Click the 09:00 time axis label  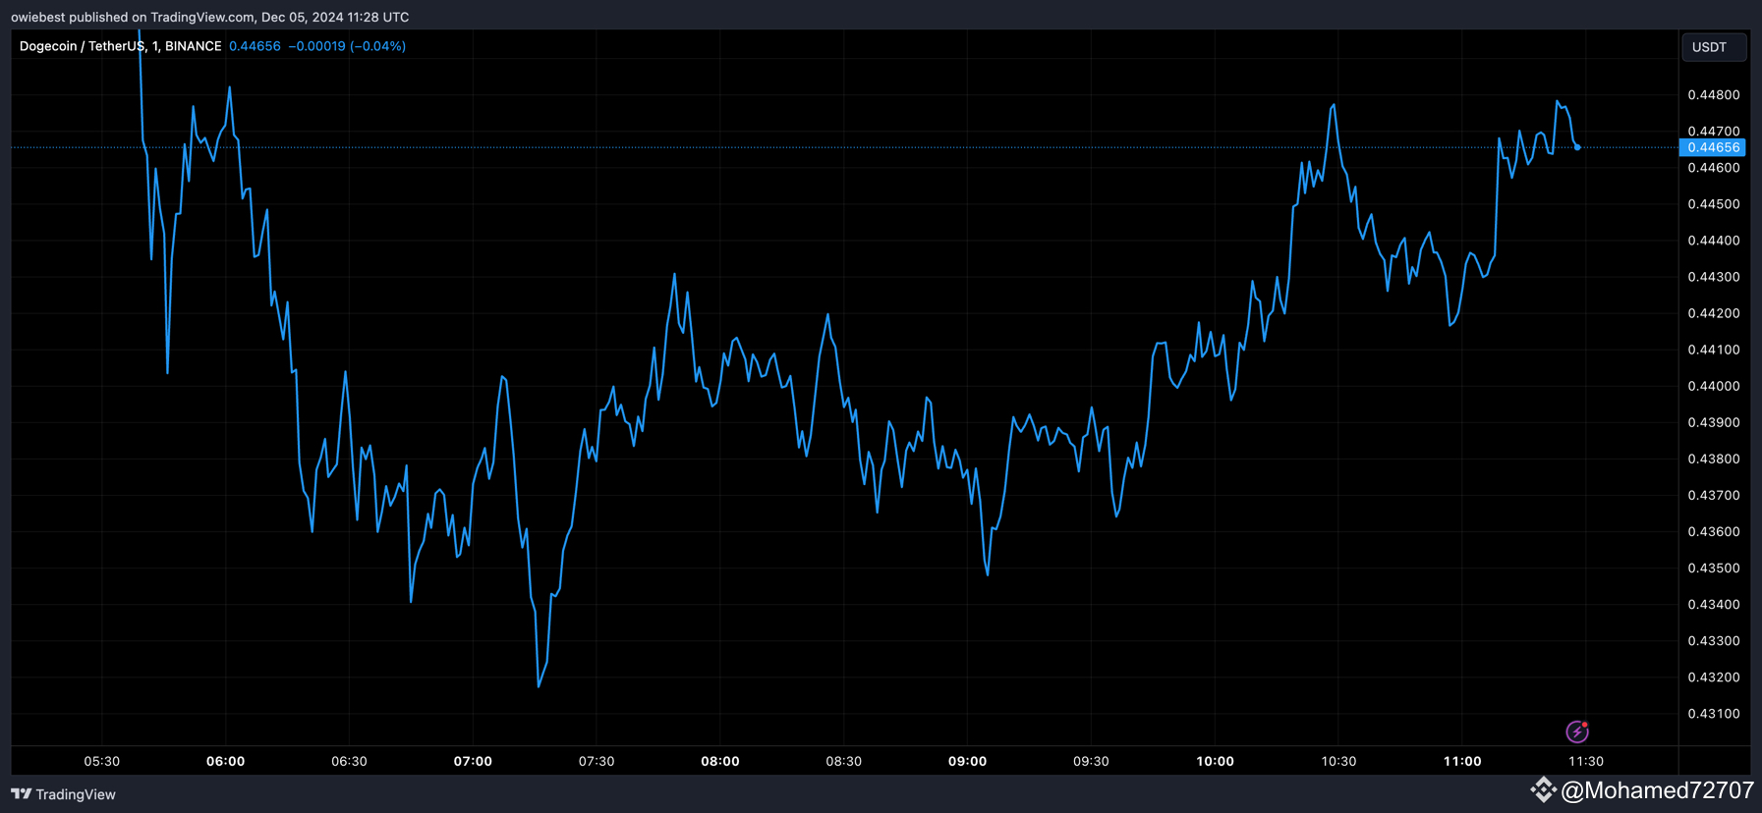click(967, 761)
